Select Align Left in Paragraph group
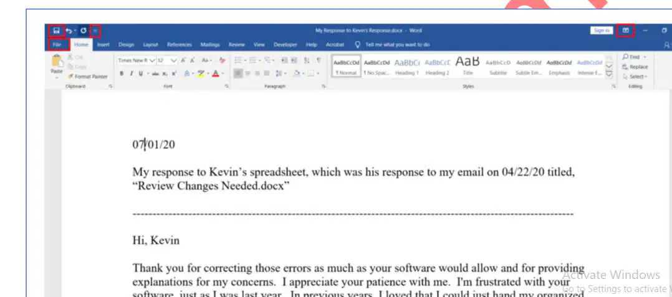The height and width of the screenshot is (297, 672). (x=238, y=73)
